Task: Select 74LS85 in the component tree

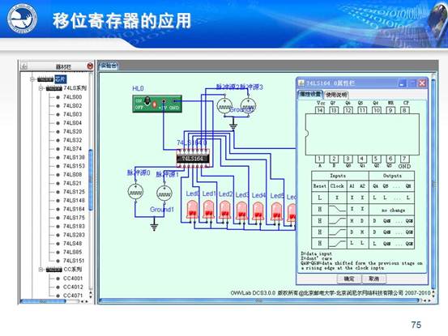Action: tap(72, 252)
